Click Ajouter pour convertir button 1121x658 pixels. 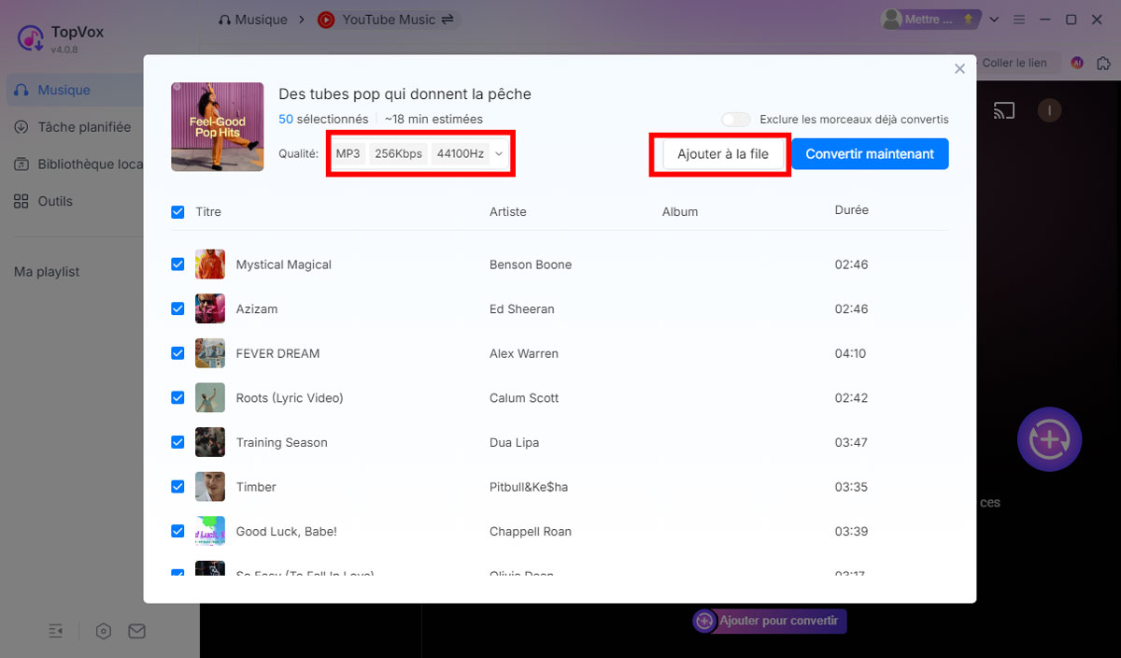click(770, 621)
